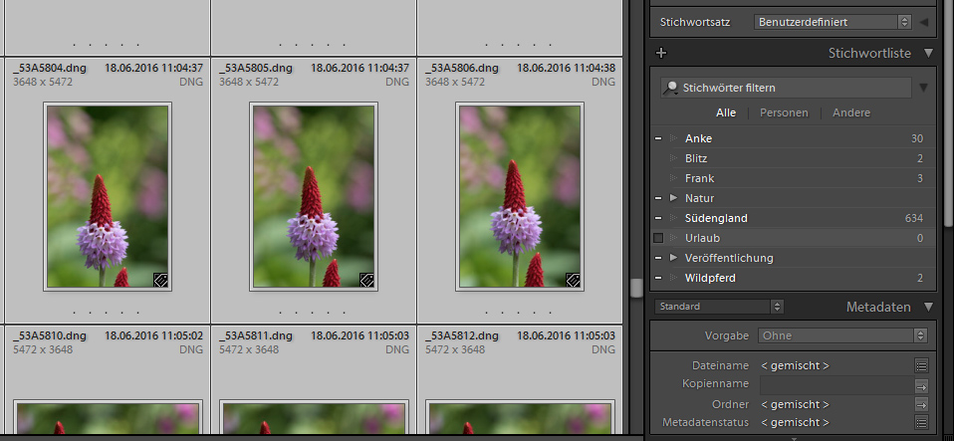Click the arrow icon beside Ordner field
This screenshot has height=441, width=954.
(921, 404)
